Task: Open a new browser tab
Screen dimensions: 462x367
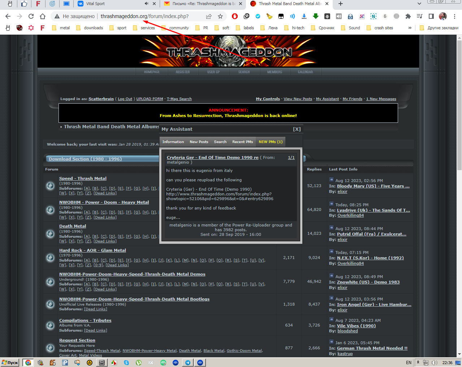Action: [341, 4]
